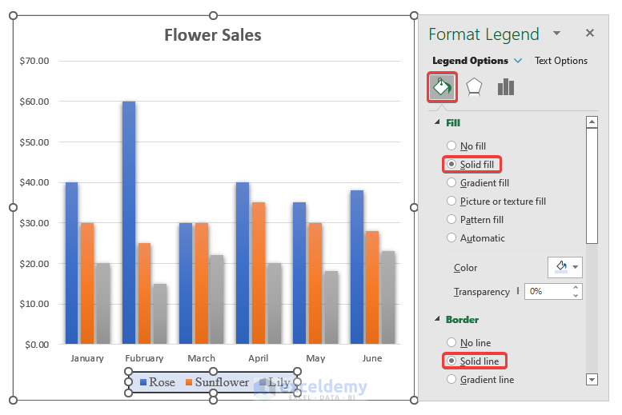Select the No fill radio button

tap(452, 146)
